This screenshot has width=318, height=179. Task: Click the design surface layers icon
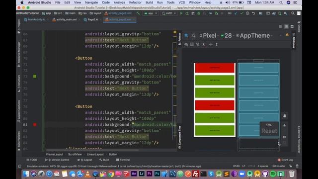[186, 36]
